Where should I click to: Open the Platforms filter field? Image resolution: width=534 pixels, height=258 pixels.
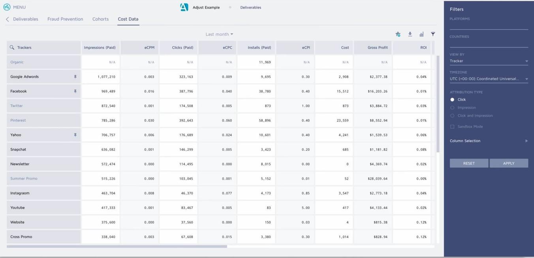[489, 25]
